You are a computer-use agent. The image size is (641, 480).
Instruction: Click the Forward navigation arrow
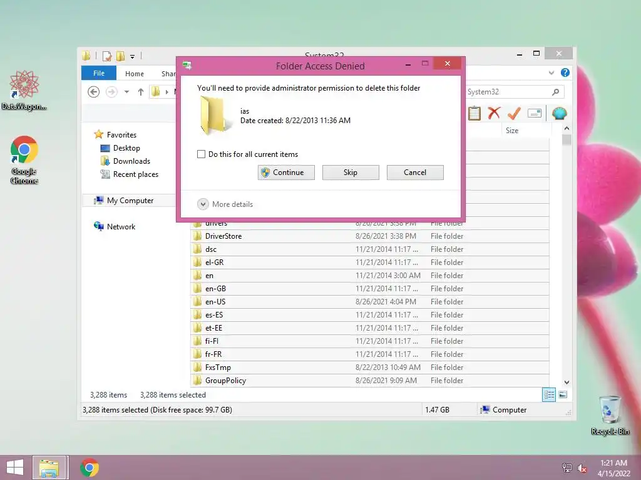(111, 92)
